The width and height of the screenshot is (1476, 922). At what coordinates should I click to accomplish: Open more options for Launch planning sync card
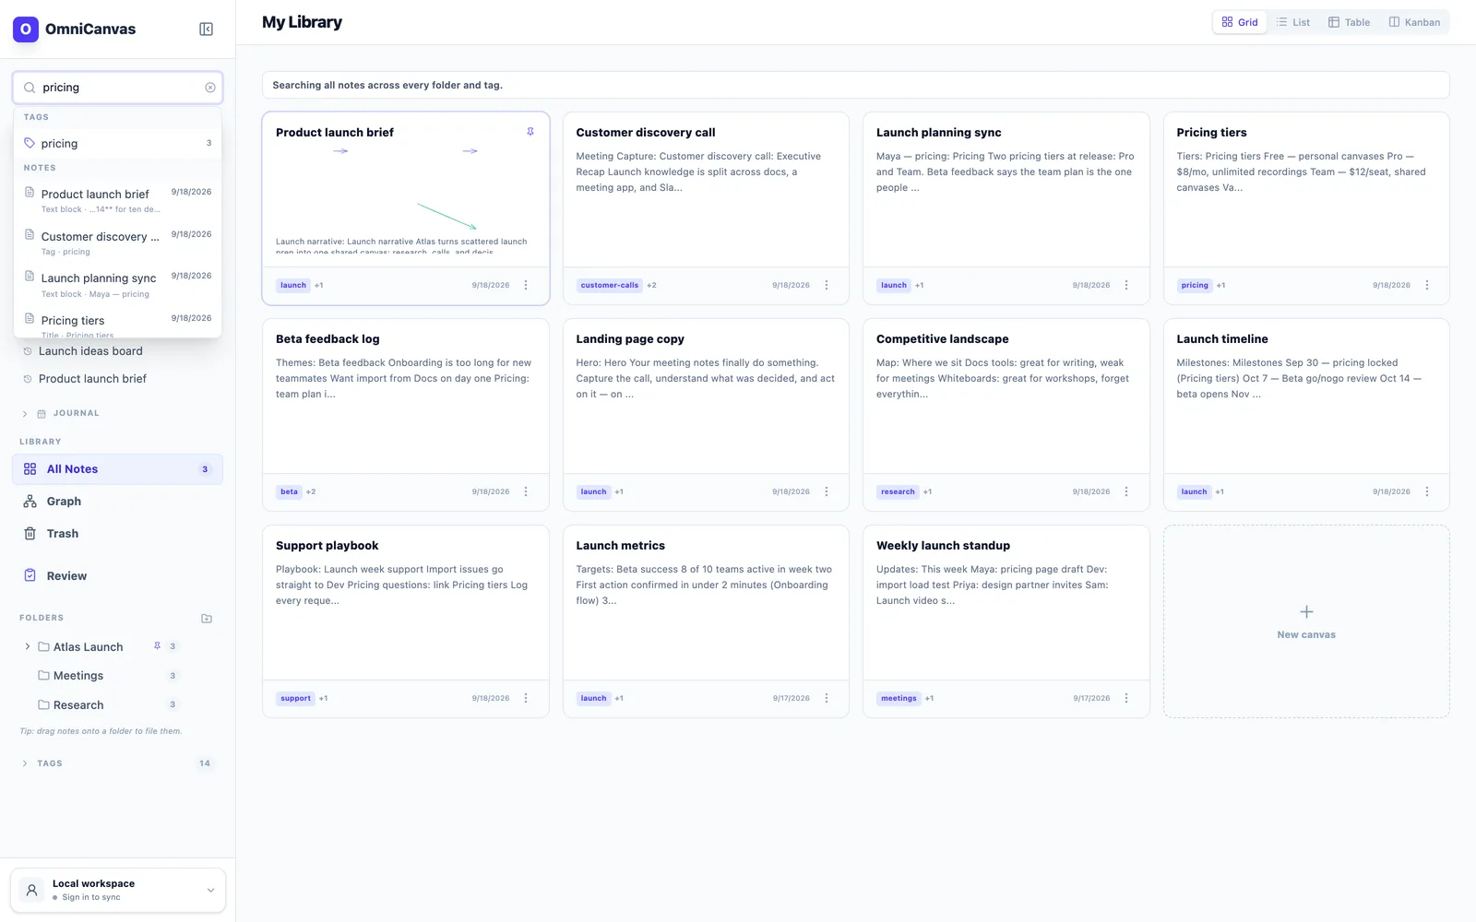[x=1126, y=285]
